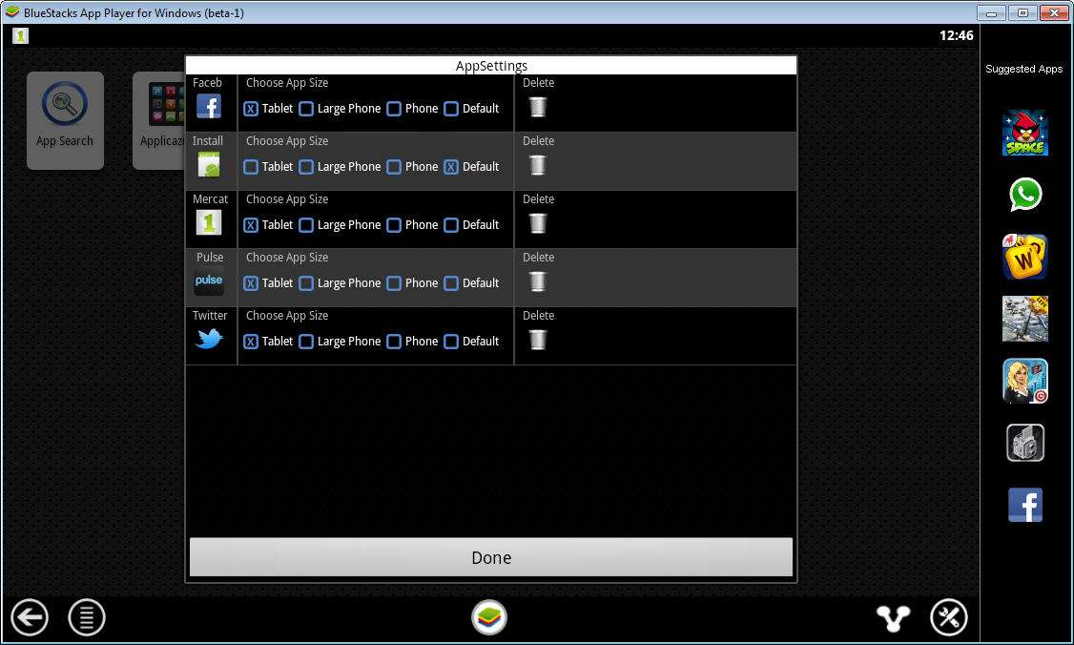This screenshot has width=1074, height=645.
Task: Check Large Phone for Facebook app
Action: pyautogui.click(x=306, y=109)
